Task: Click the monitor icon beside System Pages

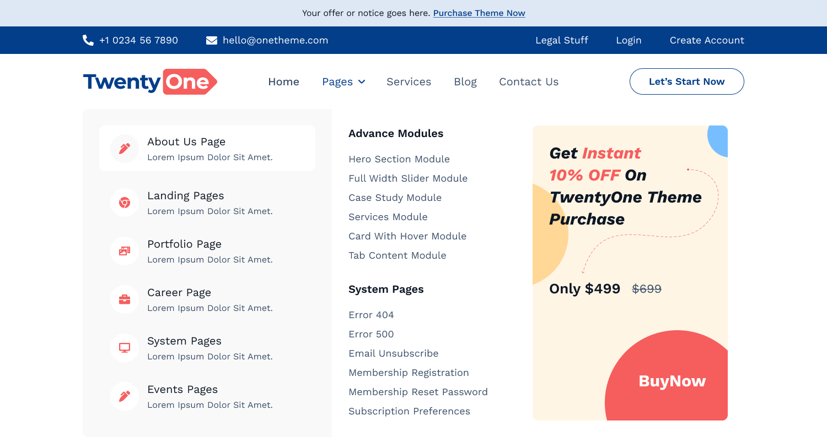Action: pyautogui.click(x=125, y=348)
